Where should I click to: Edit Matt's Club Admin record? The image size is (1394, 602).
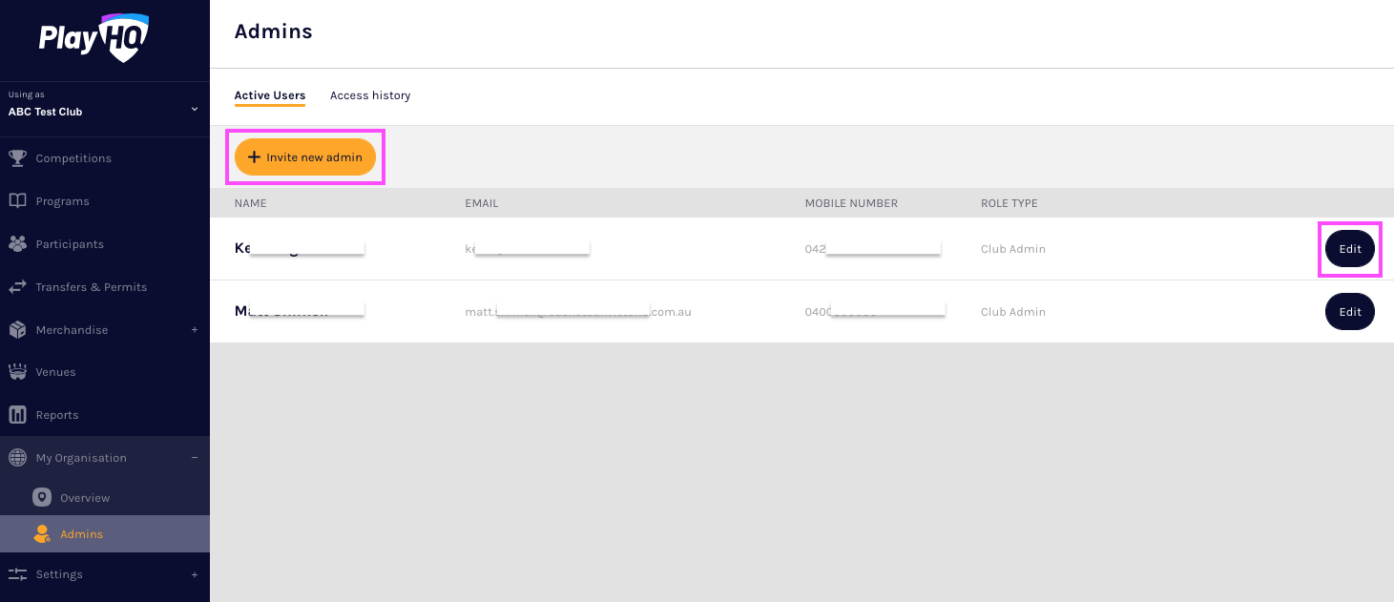tap(1349, 311)
